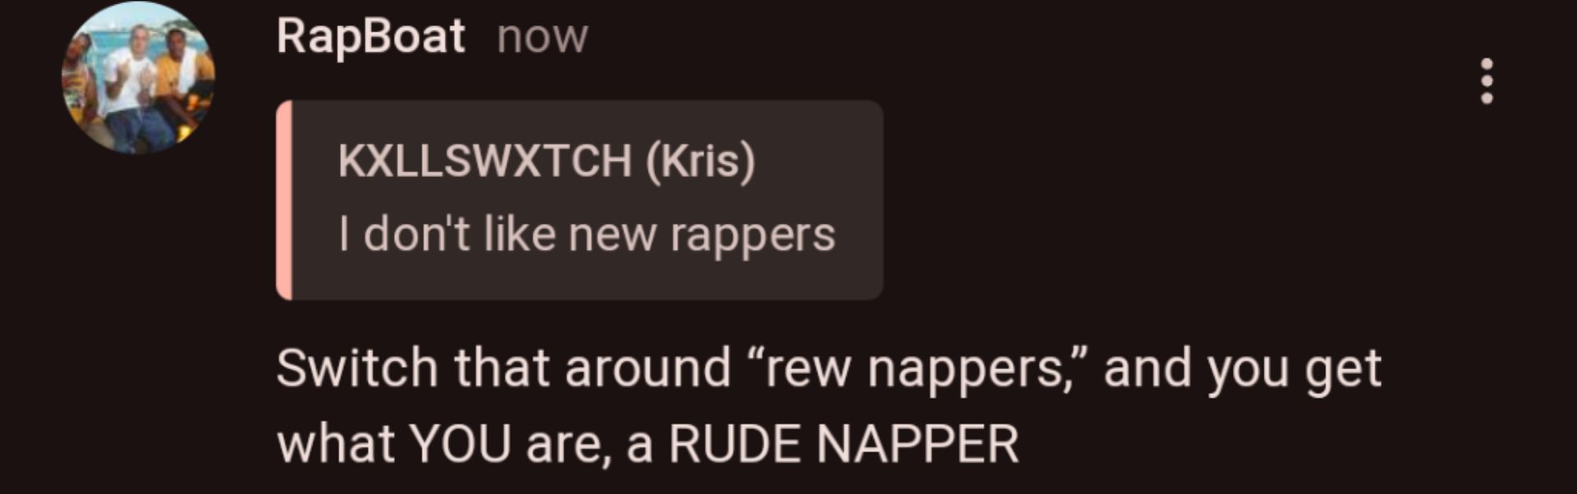This screenshot has height=494, width=1577.
Task: Click the KXLLSWXTCH (Kris) author name
Action: (x=546, y=160)
